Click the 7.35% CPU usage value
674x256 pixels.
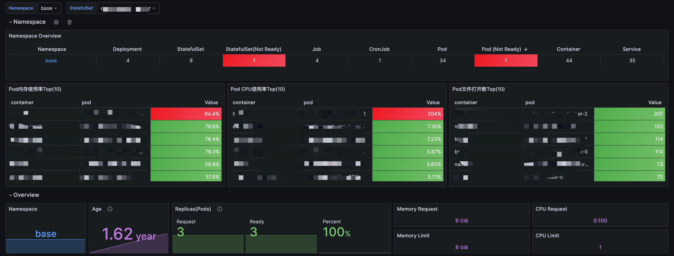click(x=434, y=126)
